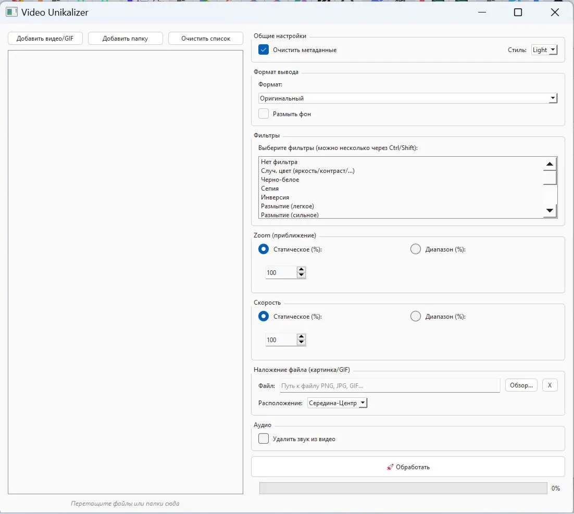This screenshot has height=514, width=574.
Task: Clear the overlay file with X button
Action: [550, 385]
